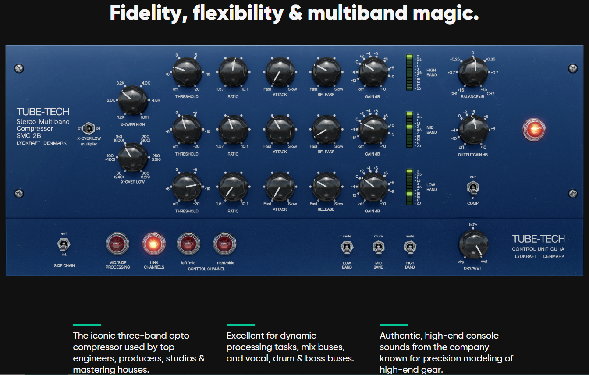Adjust the High Band Ratio knob

[233, 72]
